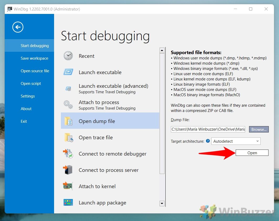Click the vertical scrollbar thumb of the list
This screenshot has width=279, height=221.
tap(162, 113)
